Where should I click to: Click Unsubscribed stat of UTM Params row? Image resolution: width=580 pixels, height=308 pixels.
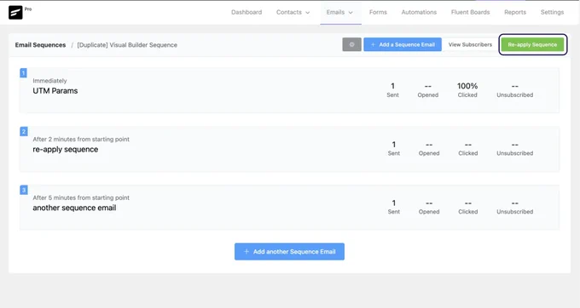click(x=515, y=90)
